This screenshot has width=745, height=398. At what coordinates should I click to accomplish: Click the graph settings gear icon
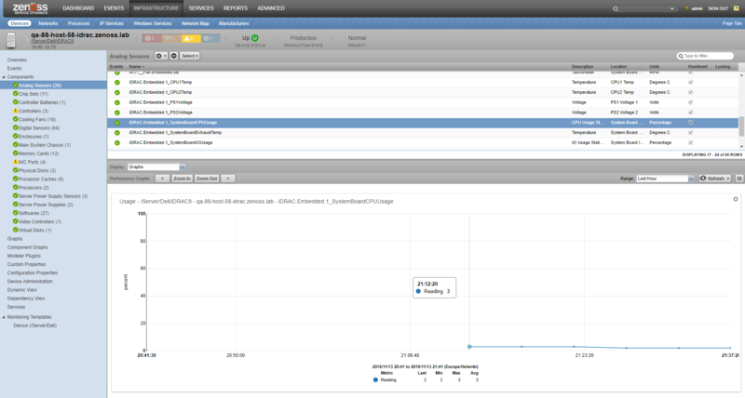(736, 199)
